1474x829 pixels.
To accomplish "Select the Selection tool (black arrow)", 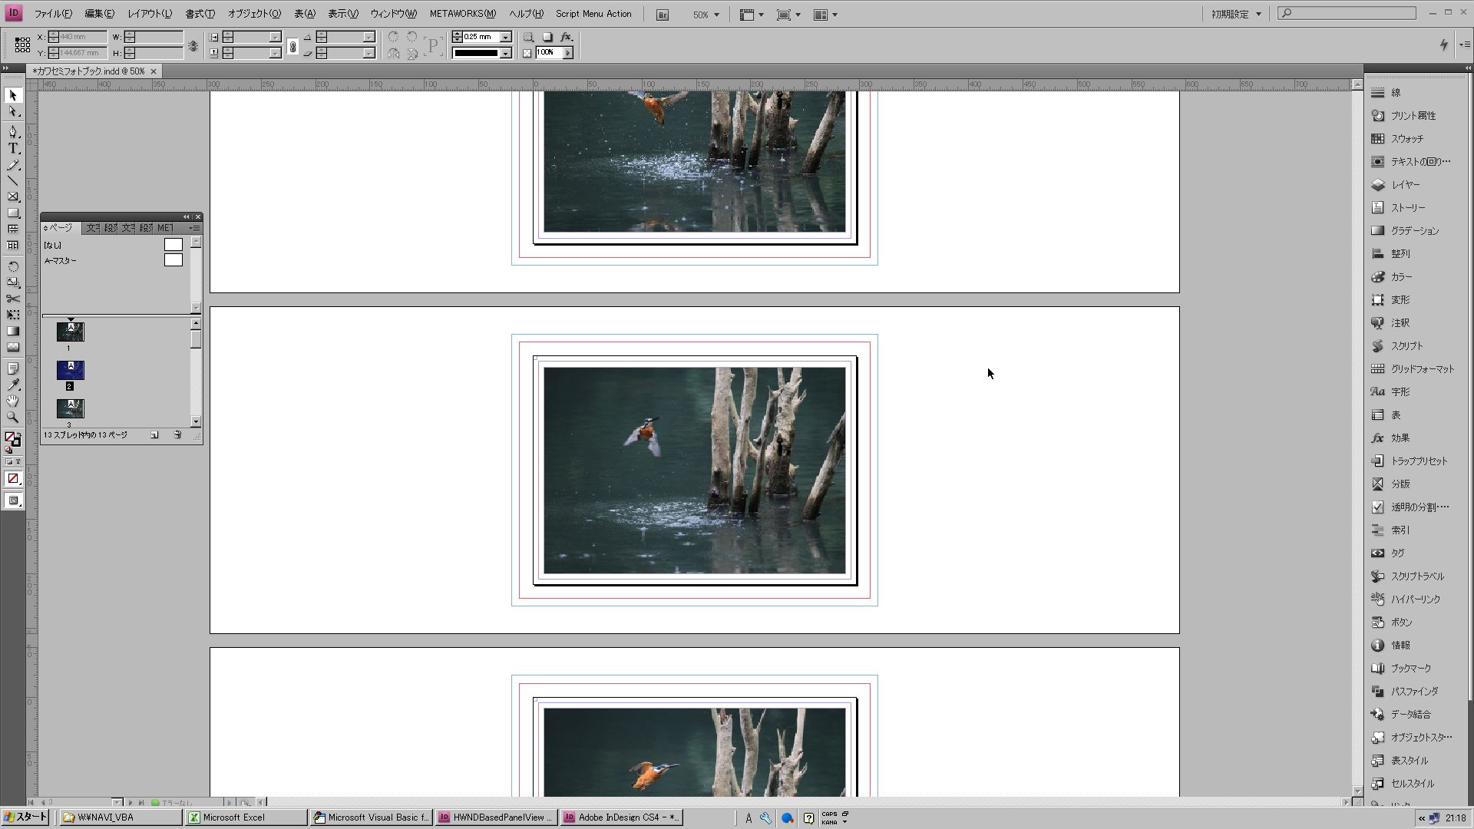I will tap(13, 95).
